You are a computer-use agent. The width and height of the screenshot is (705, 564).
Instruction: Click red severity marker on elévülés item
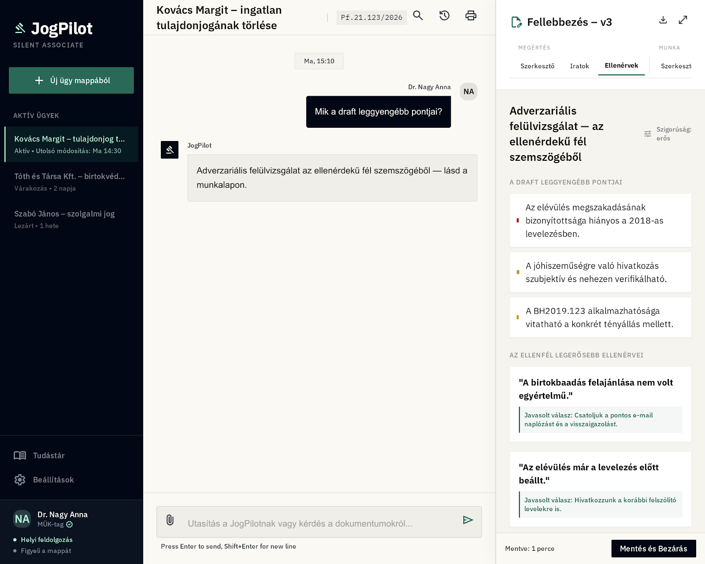coord(518,220)
